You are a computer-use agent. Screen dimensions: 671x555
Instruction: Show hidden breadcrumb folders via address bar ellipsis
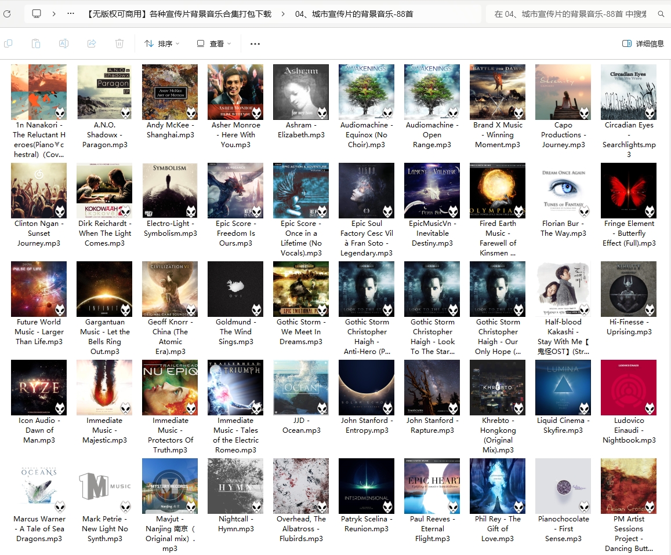pyautogui.click(x=71, y=14)
